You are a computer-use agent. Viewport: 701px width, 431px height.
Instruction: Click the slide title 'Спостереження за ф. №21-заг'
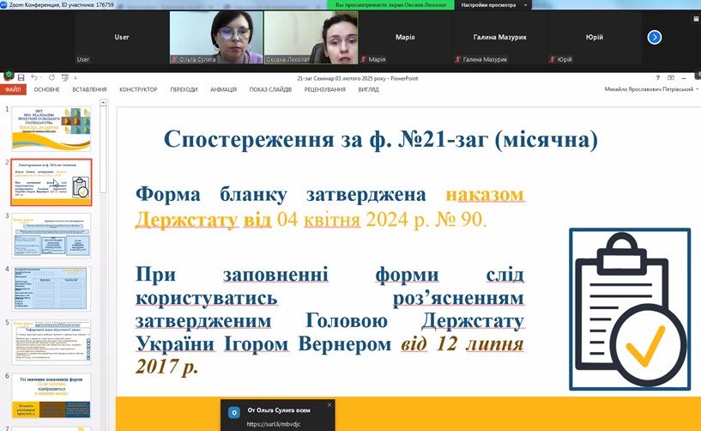[380, 139]
